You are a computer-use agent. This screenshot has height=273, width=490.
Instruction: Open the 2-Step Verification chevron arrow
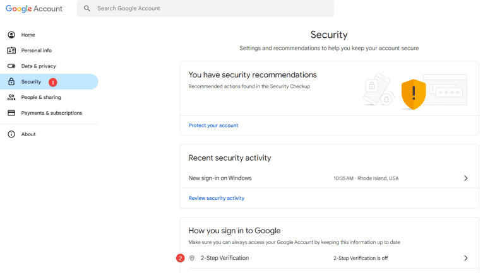coord(465,258)
